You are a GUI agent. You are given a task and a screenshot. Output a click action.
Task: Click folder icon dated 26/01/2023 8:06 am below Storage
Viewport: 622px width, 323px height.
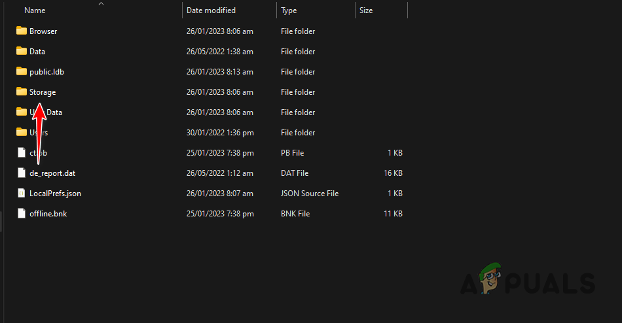click(x=22, y=112)
